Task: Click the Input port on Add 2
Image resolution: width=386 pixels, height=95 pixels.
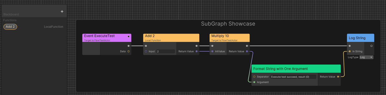Action: tap(146, 51)
